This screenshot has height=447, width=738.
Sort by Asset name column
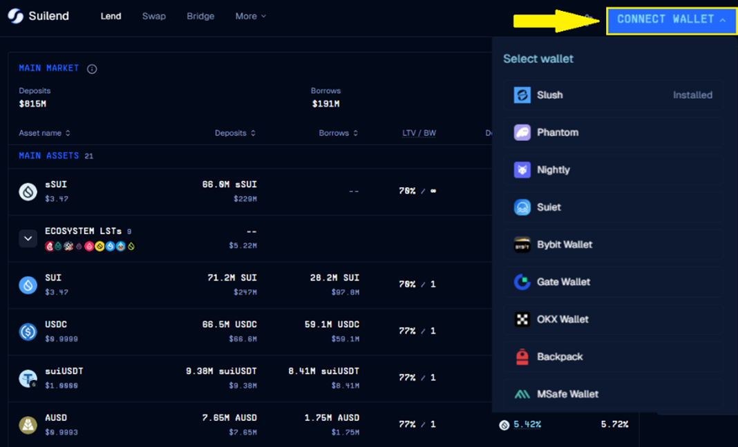[45, 133]
